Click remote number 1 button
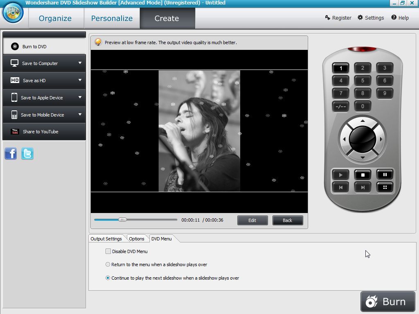This screenshot has height=314, width=419. [x=340, y=68]
